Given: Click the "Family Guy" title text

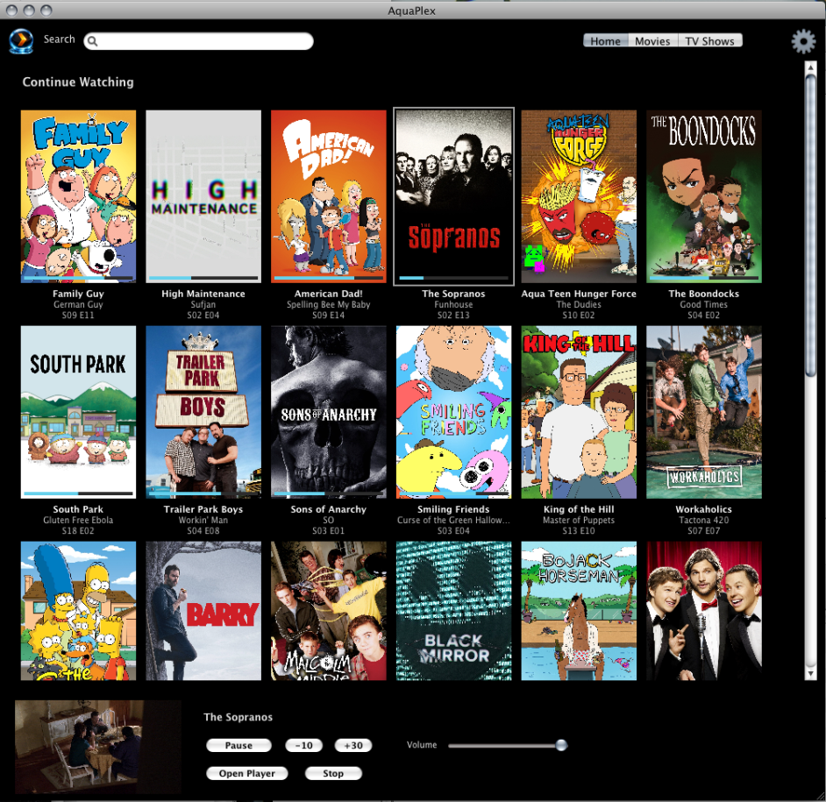Looking at the screenshot, I should [79, 294].
